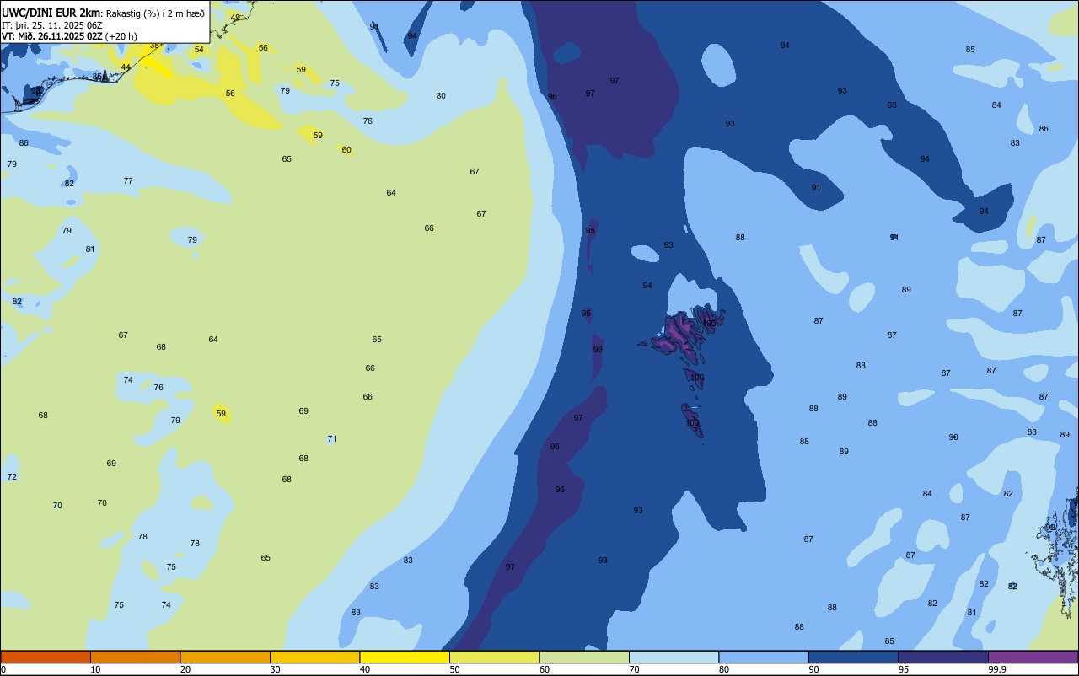The width and height of the screenshot is (1079, 676).
Task: Click the legend tick label '10'
Action: (96, 669)
